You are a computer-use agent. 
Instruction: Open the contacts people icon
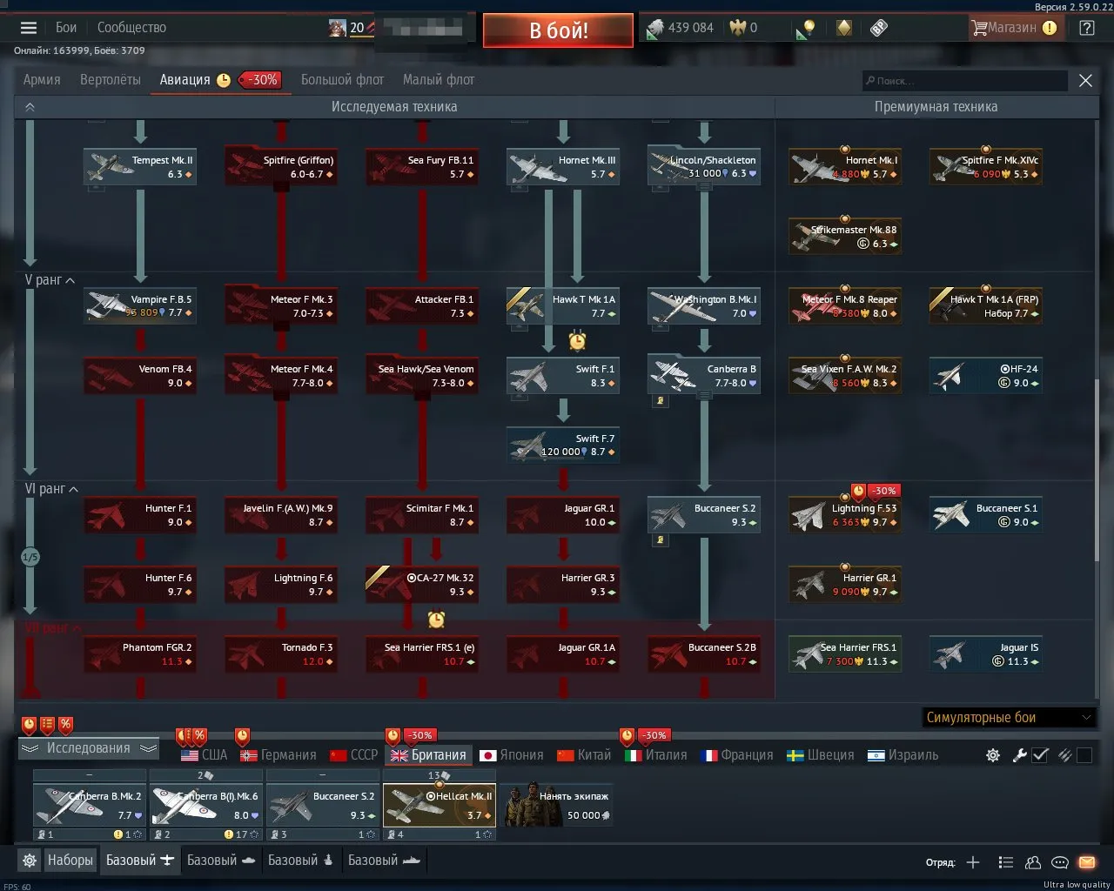1033,862
